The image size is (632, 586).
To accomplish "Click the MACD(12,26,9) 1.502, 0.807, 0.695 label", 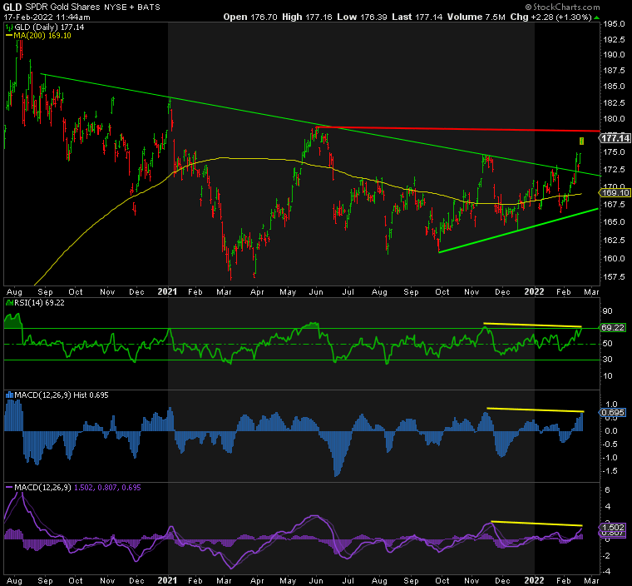I will [x=77, y=488].
